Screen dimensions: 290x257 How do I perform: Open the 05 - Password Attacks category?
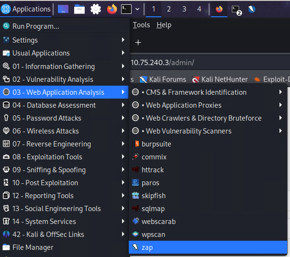[x=47, y=118]
